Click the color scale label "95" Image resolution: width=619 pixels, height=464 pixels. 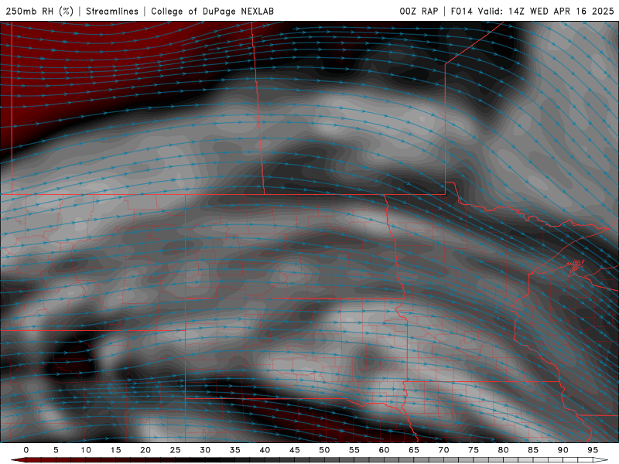coord(593,450)
